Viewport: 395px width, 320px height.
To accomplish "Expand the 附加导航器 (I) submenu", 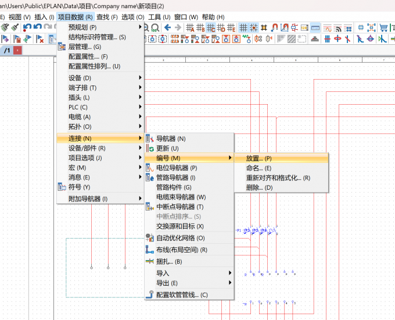I will coord(100,199).
